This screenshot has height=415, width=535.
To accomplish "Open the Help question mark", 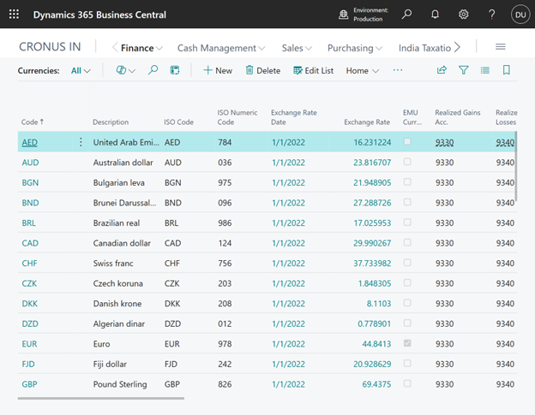I will [x=491, y=15].
